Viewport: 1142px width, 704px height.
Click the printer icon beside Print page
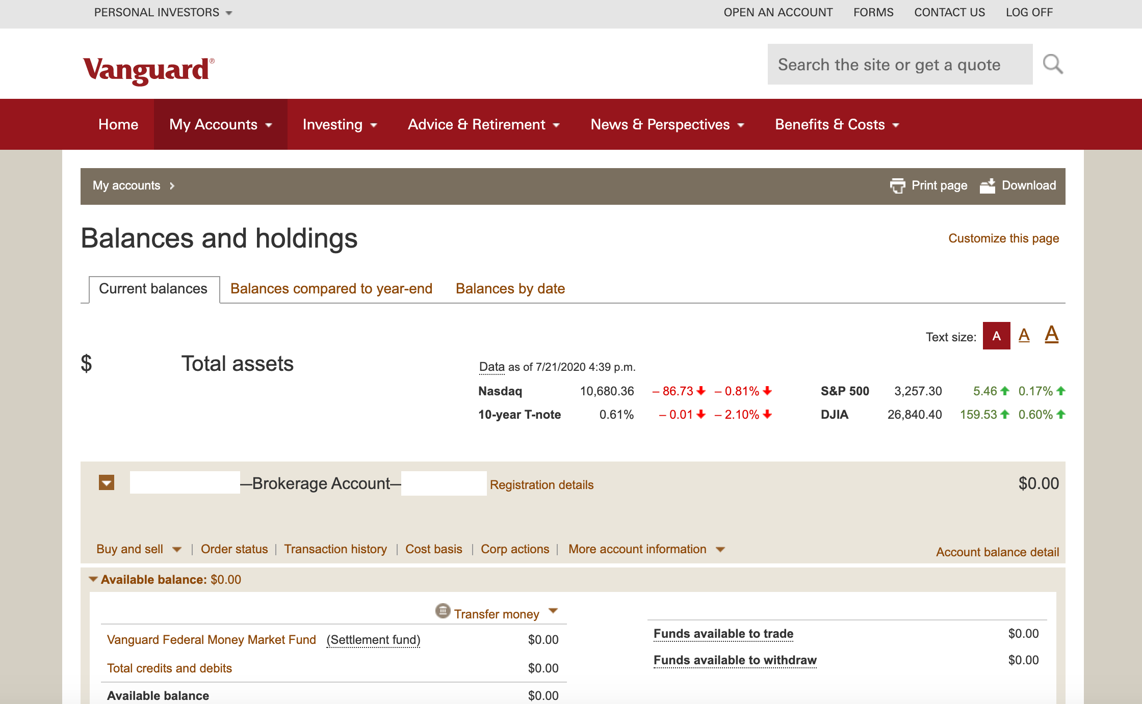pos(897,185)
